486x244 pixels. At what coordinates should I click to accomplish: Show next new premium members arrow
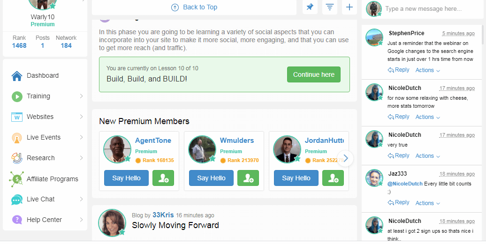click(x=346, y=158)
